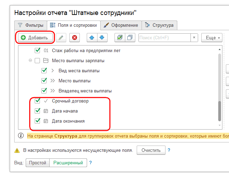Click the highlighted Структура page notice
This screenshot has height=173, width=229.
(128, 136)
